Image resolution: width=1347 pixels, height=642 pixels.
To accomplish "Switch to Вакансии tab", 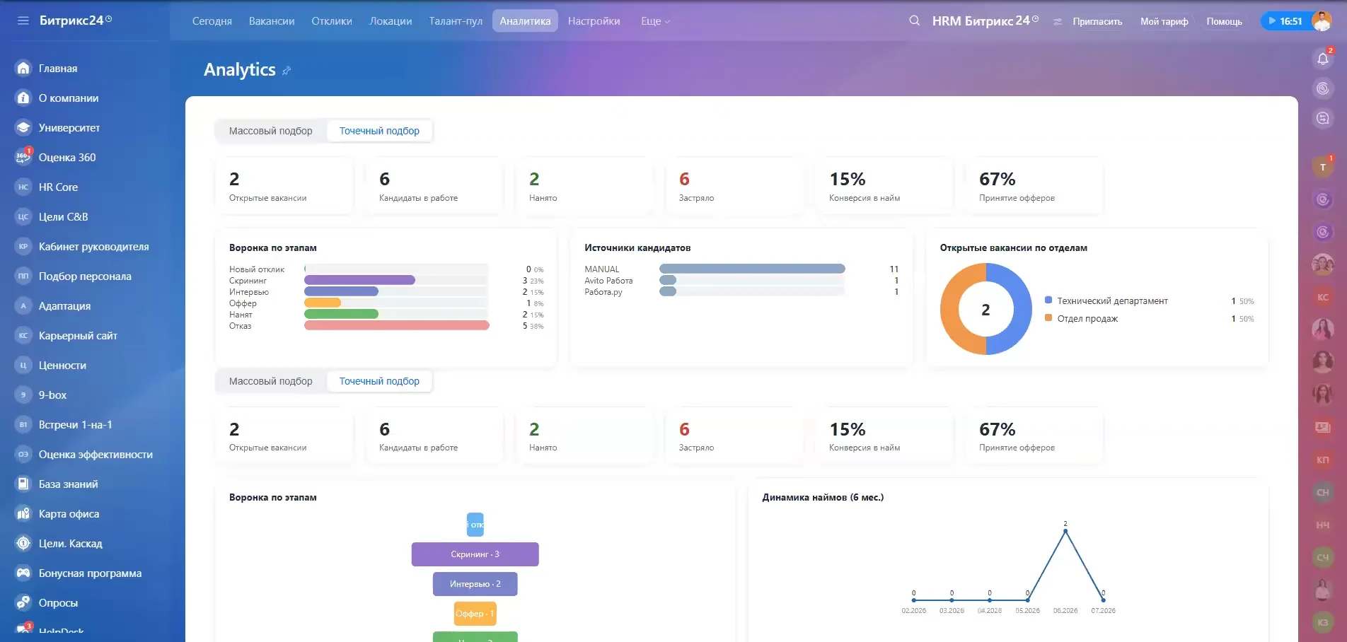I will pos(272,21).
